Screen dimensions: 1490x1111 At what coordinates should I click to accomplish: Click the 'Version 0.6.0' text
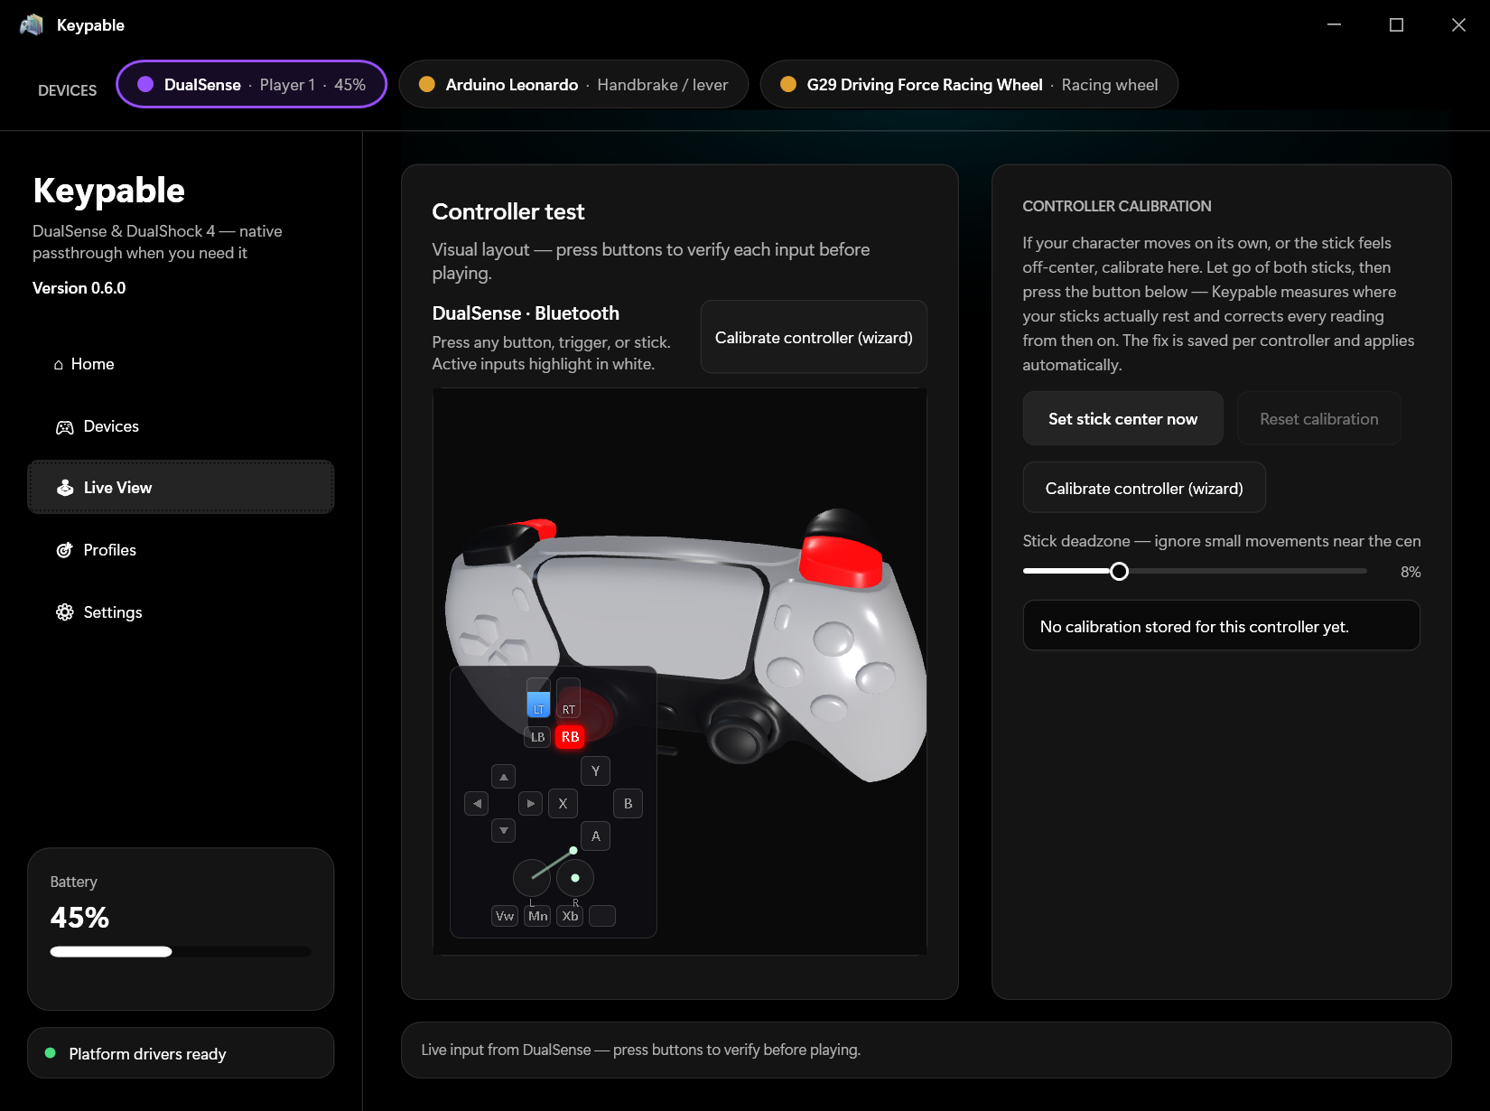point(79,288)
